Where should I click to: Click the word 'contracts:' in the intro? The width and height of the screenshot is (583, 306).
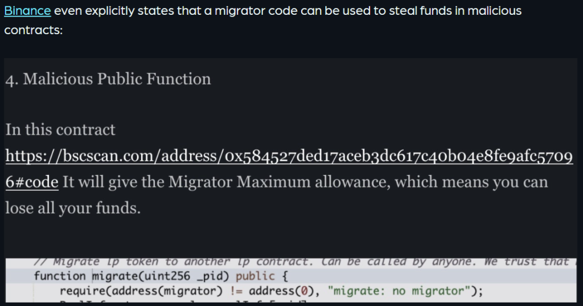tap(34, 30)
